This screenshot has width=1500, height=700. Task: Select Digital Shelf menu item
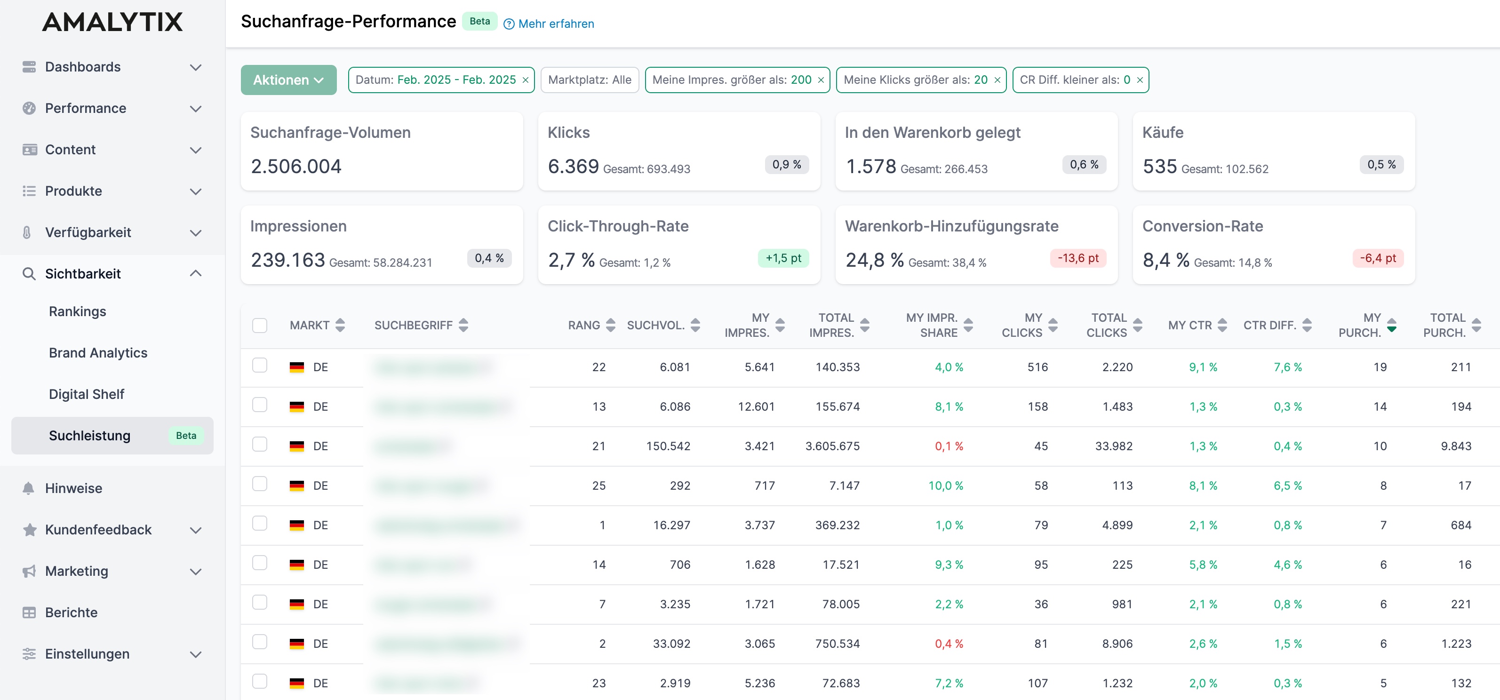click(x=86, y=394)
